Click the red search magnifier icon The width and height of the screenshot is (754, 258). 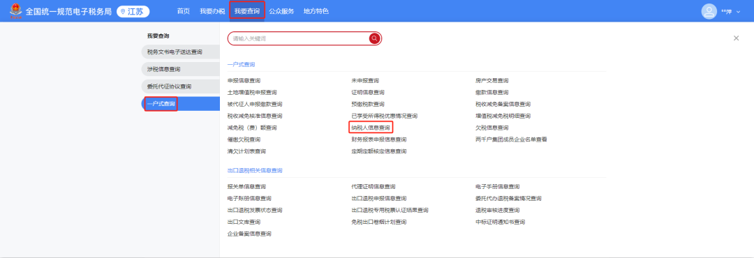[375, 38]
